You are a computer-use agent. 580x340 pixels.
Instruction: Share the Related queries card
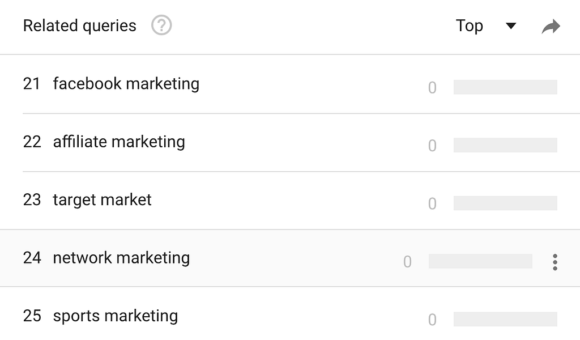[x=551, y=26]
